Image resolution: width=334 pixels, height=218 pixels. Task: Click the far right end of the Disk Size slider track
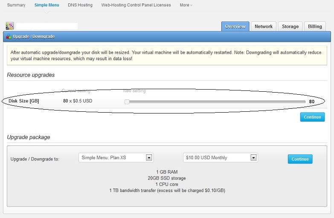click(304, 102)
